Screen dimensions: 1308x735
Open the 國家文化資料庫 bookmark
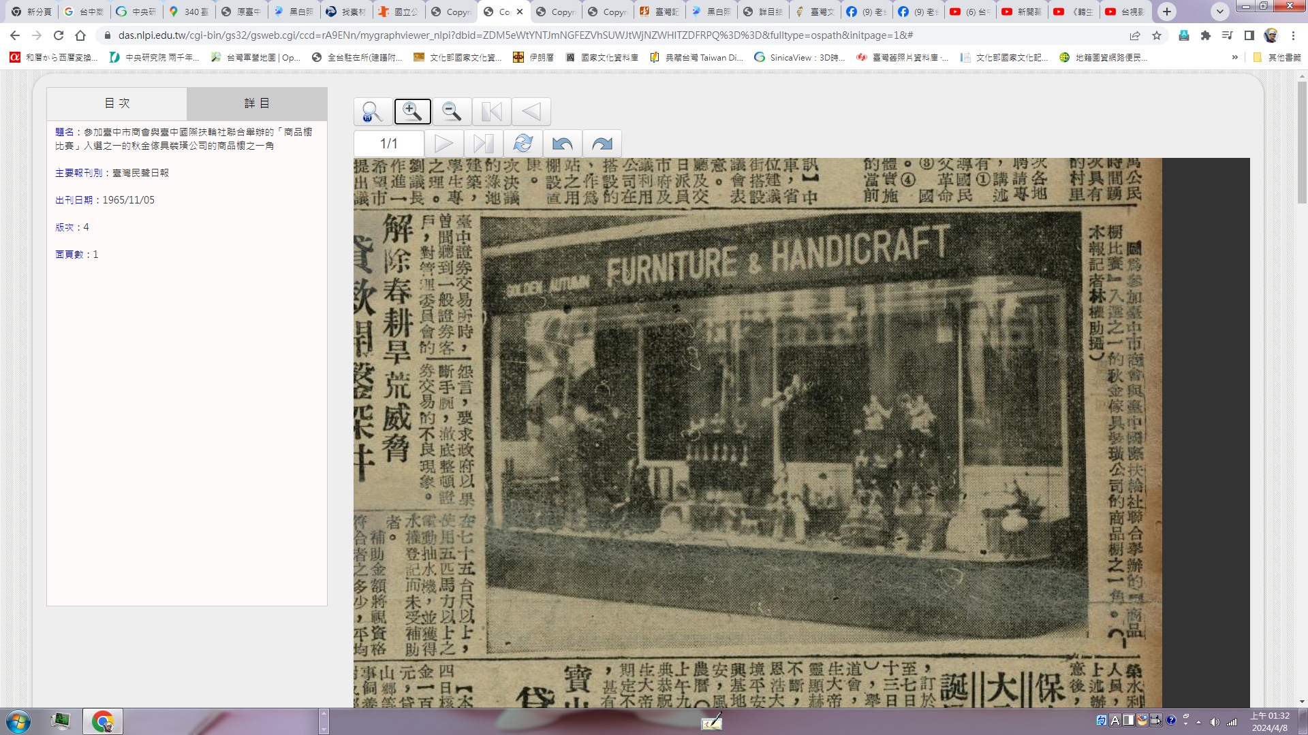[602, 58]
